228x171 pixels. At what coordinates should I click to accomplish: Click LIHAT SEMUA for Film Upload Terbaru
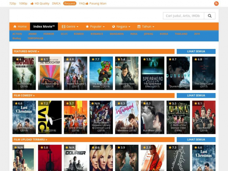click(x=196, y=139)
